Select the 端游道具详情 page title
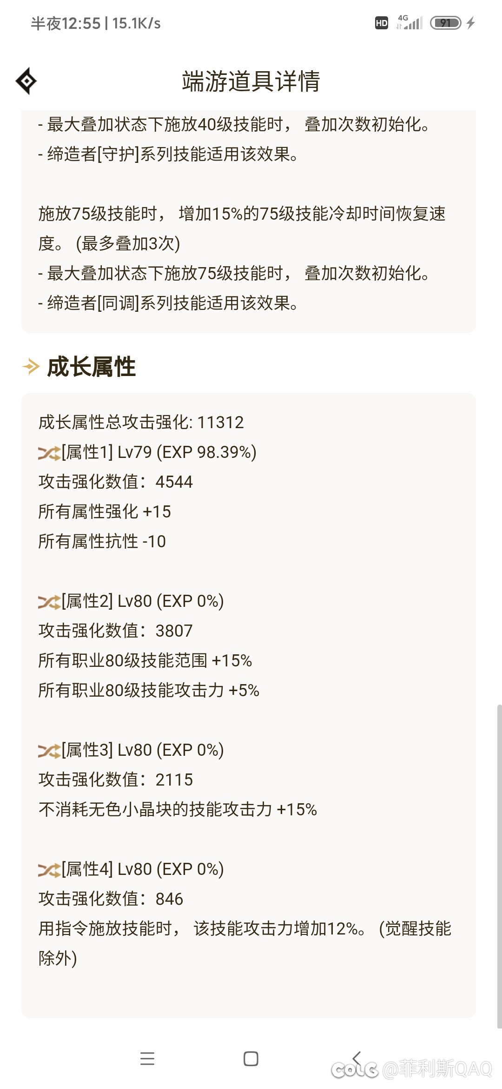The width and height of the screenshot is (502, 1089). pos(251,81)
